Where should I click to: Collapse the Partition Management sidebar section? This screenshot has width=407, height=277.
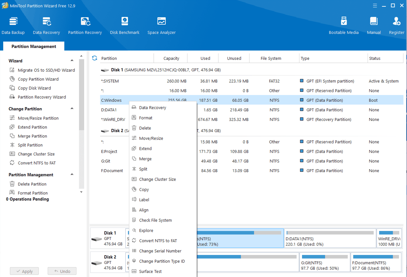click(x=72, y=175)
